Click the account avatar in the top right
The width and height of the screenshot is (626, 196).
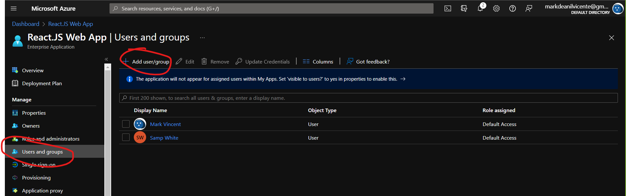click(x=618, y=9)
